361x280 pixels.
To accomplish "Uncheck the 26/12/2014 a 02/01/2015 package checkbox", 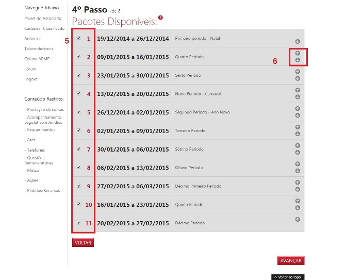I will (79, 112).
